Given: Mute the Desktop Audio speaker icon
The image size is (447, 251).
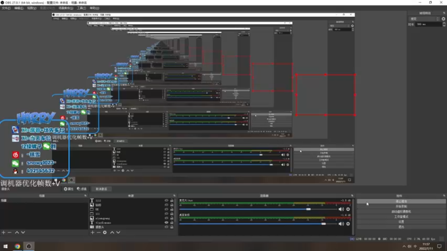Looking at the screenshot, I should [x=341, y=224].
